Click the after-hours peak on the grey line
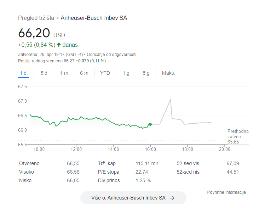 pos(171,100)
